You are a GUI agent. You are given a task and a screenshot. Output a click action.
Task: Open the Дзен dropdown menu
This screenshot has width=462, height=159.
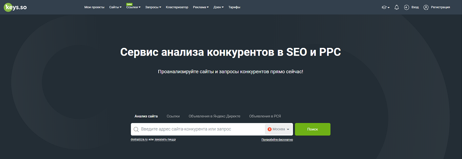click(x=218, y=7)
